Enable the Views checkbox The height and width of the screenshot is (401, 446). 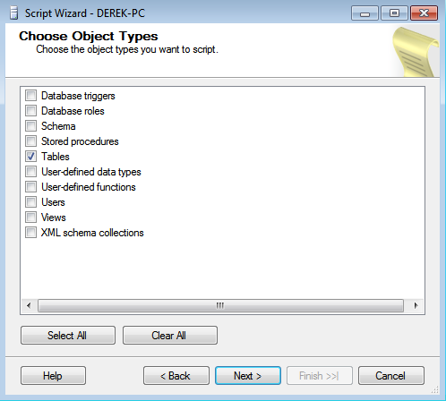coord(30,218)
